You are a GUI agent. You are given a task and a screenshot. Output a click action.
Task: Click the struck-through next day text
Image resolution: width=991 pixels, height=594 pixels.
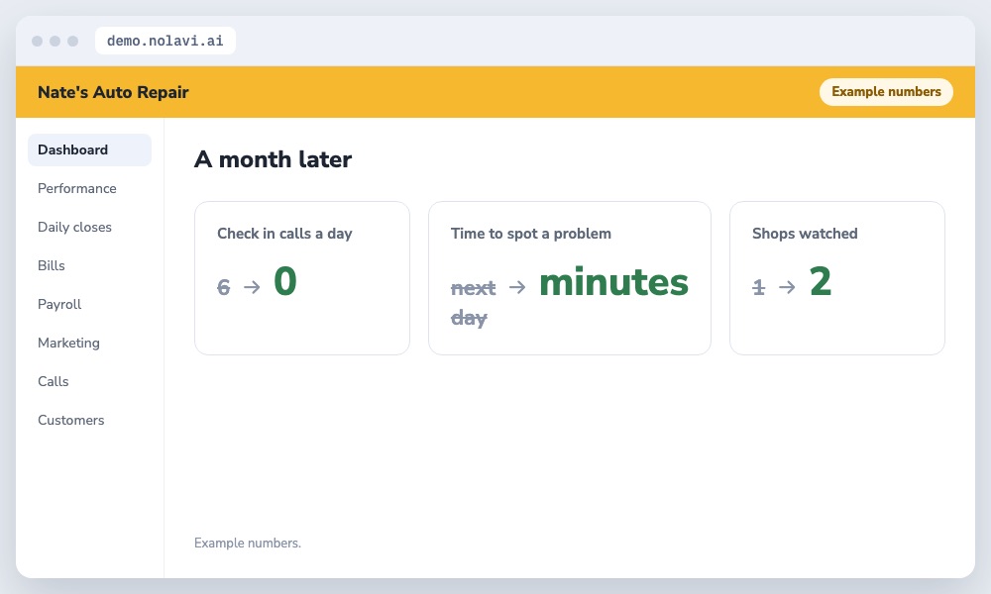pyautogui.click(x=474, y=302)
